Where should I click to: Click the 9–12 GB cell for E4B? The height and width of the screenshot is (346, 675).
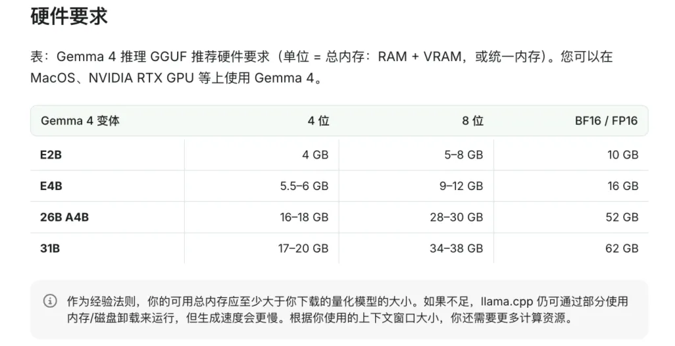[461, 186]
